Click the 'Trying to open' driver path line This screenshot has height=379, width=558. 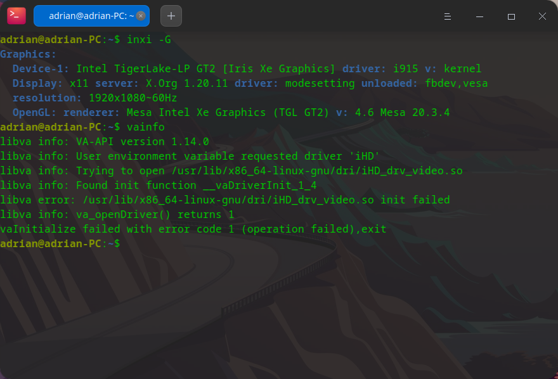[231, 170]
